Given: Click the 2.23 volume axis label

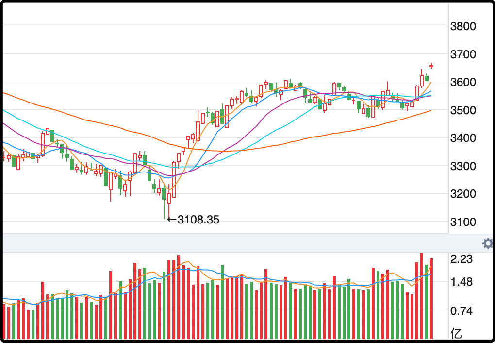Looking at the screenshot, I should (x=461, y=259).
